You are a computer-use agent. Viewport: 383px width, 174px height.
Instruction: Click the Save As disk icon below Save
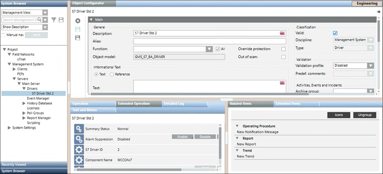point(78,37)
